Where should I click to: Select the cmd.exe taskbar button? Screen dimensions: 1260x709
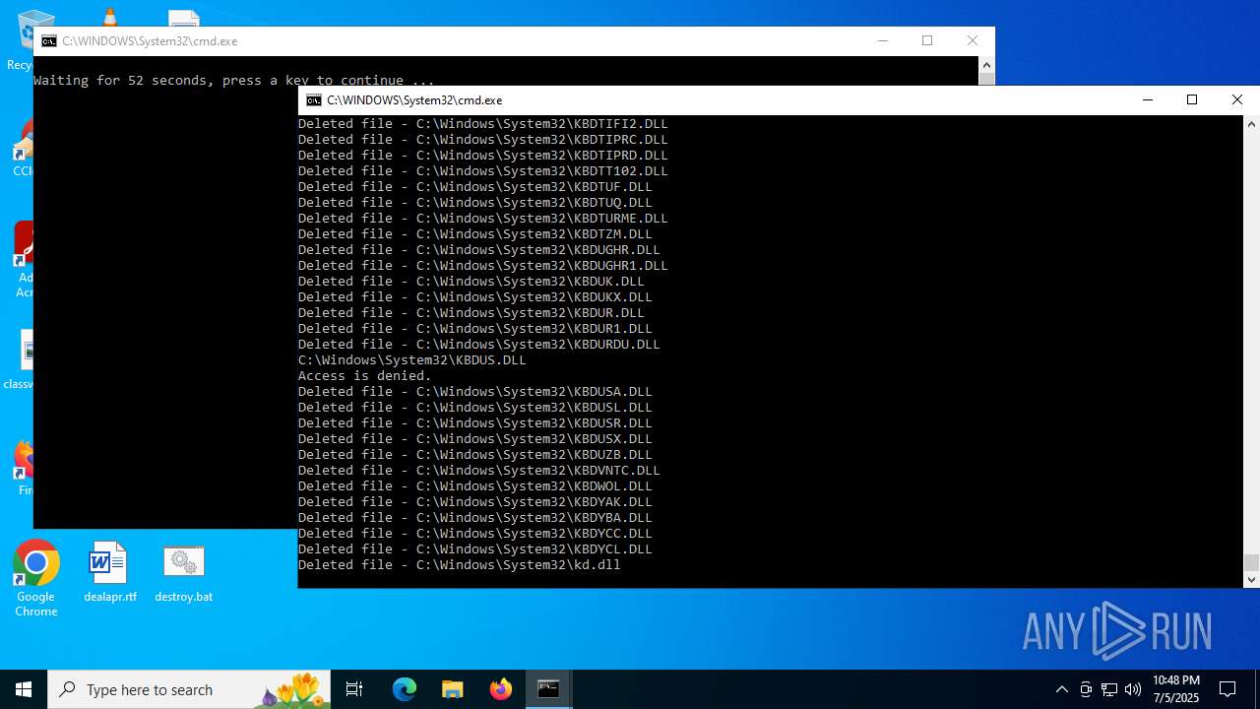(548, 689)
